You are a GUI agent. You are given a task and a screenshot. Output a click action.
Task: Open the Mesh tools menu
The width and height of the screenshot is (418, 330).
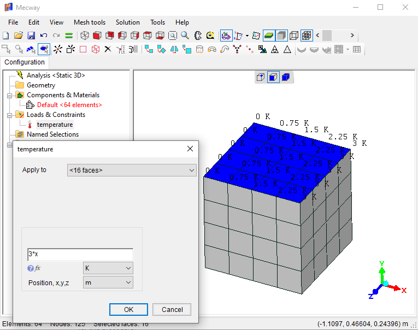click(90, 22)
